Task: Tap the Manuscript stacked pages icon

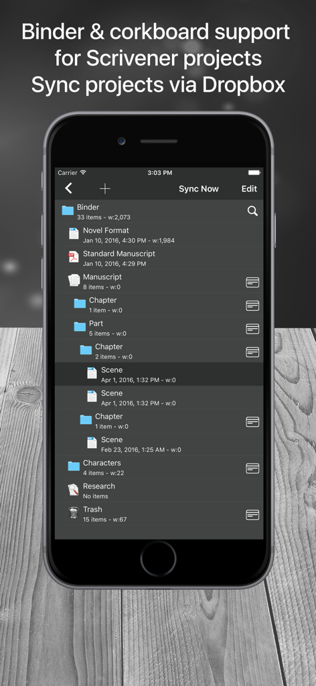Action: coord(74,280)
